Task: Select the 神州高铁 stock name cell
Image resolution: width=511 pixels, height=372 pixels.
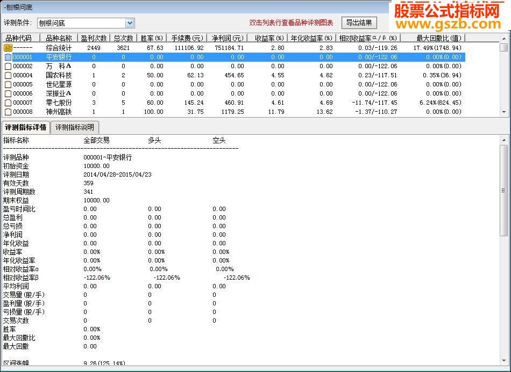Action: click(x=59, y=112)
